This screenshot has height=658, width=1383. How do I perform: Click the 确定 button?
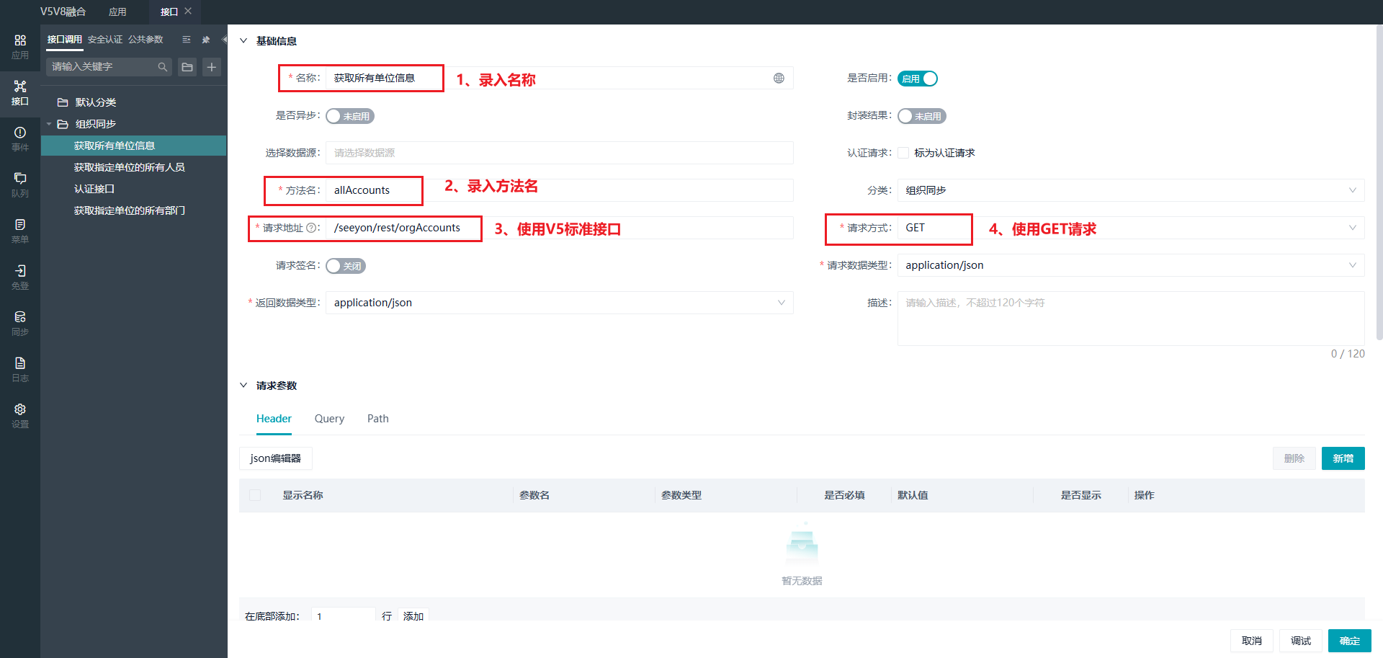point(1350,641)
